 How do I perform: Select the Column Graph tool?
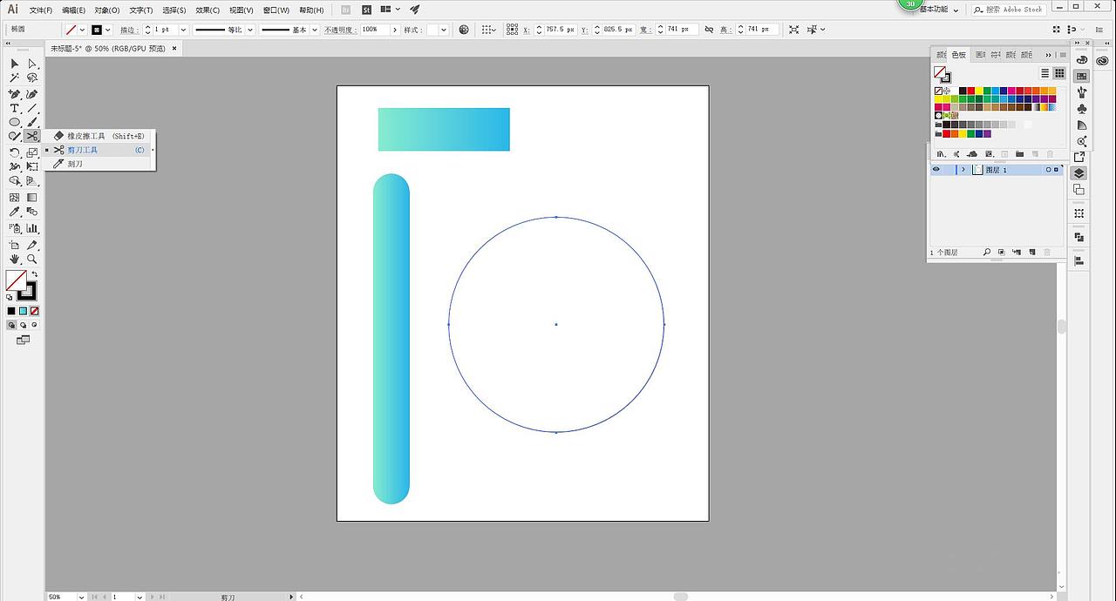(x=32, y=227)
